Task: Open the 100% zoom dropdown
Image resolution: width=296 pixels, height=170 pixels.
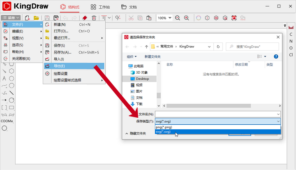Action: click(170, 18)
